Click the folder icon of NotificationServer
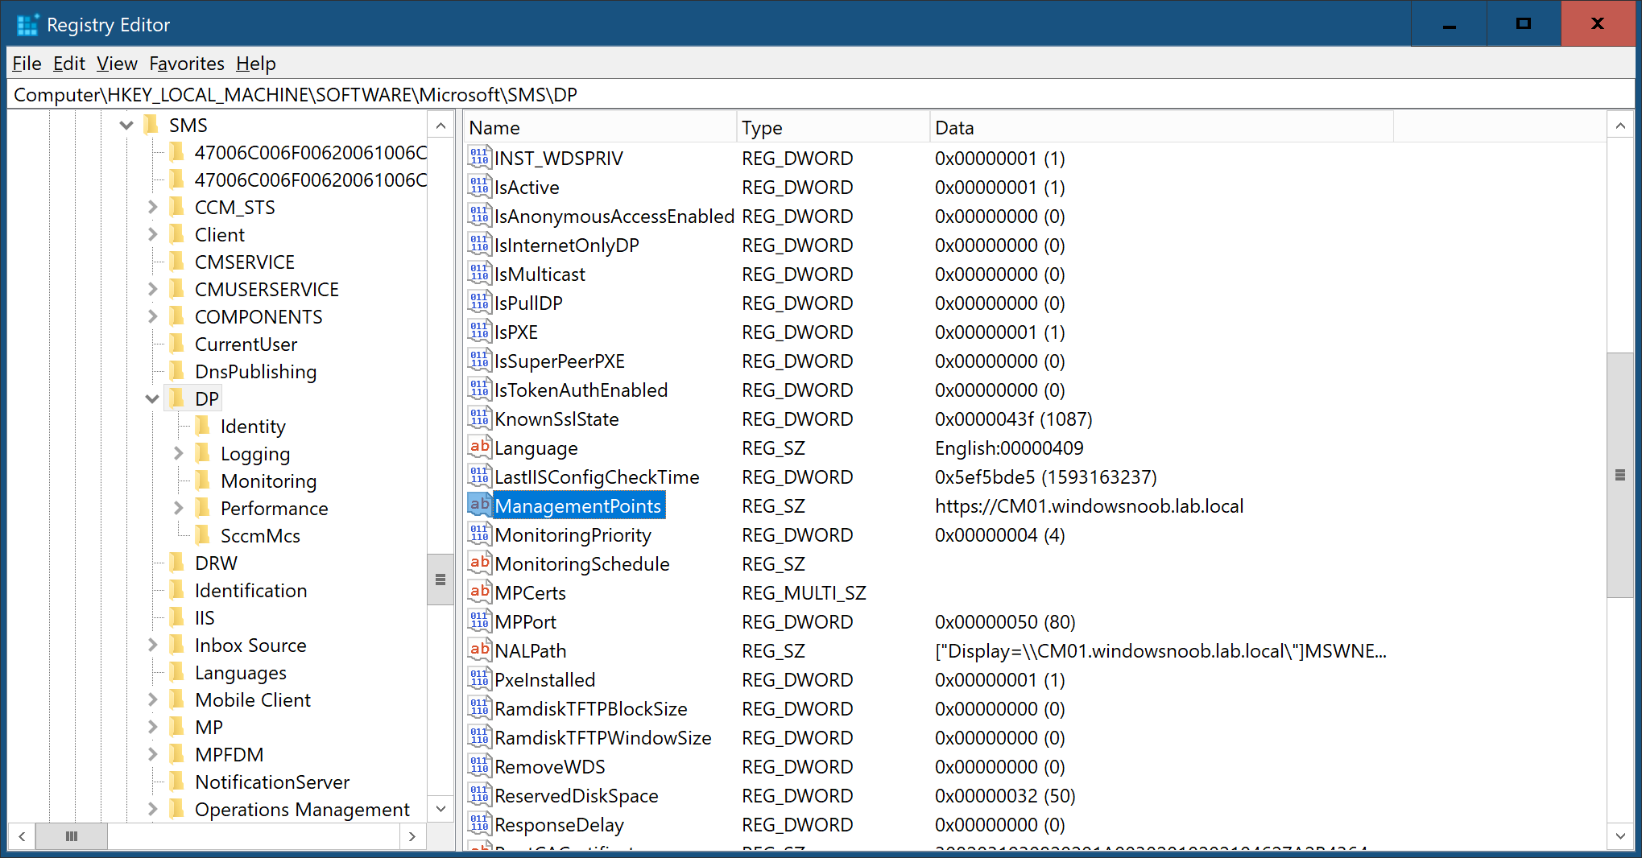1642x858 pixels. coord(177,782)
